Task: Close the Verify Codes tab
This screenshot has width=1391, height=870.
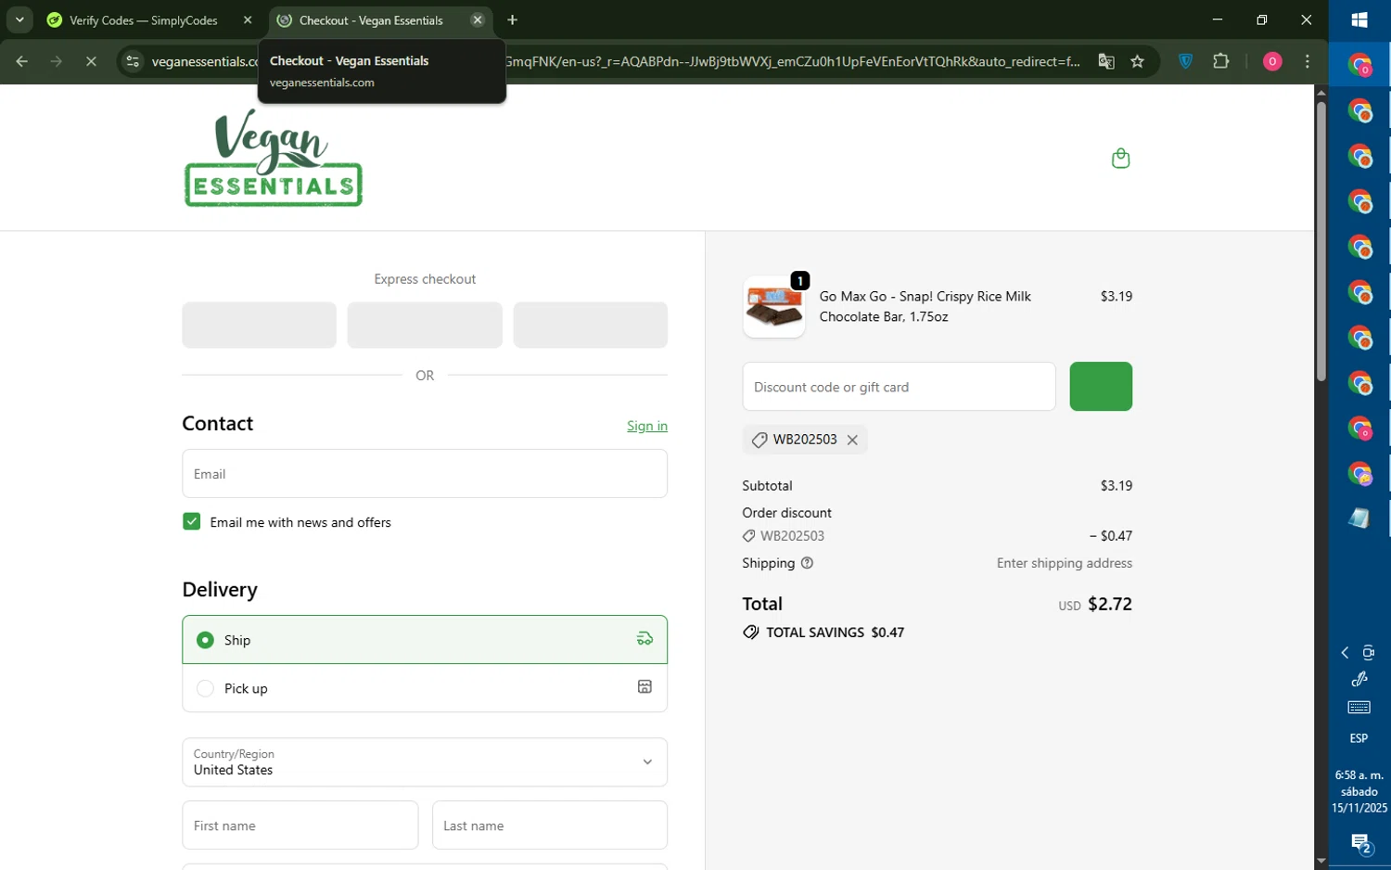Action: [248, 20]
